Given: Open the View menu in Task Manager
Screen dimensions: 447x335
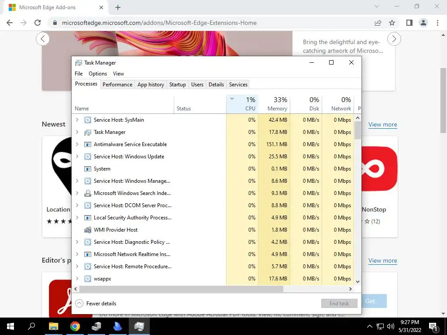Looking at the screenshot, I should coord(118,74).
